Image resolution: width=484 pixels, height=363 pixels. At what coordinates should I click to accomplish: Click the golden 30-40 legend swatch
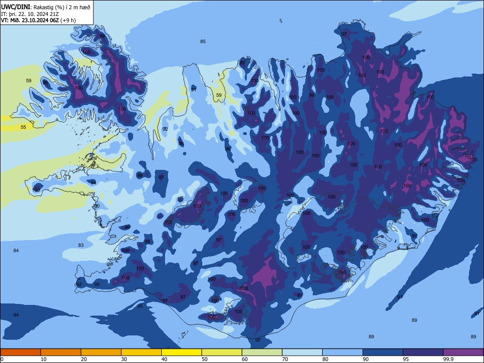coord(141,352)
